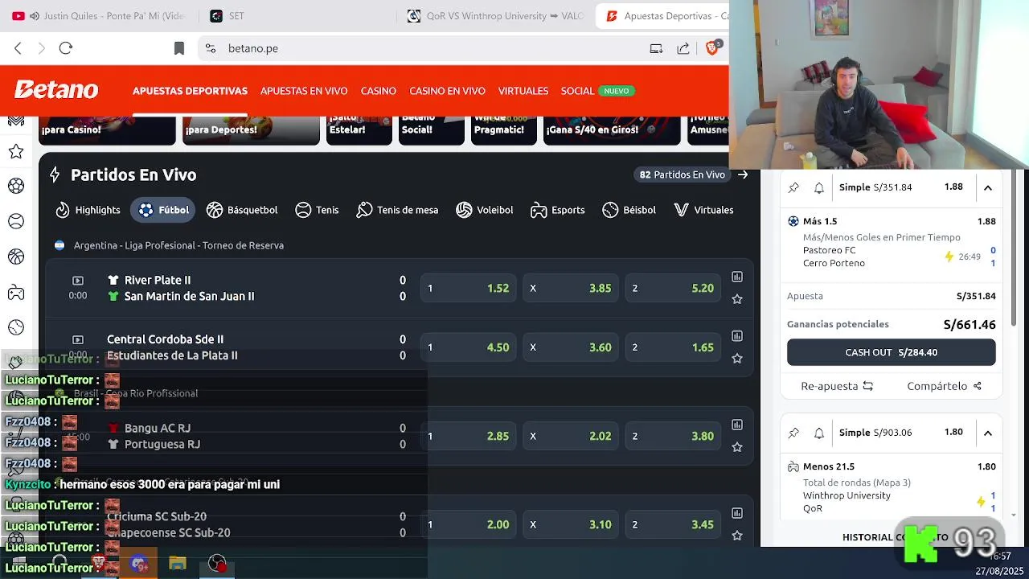Screen dimensions: 1029x579
Task: Pin the S/351.84 simple bet
Action: click(794, 187)
